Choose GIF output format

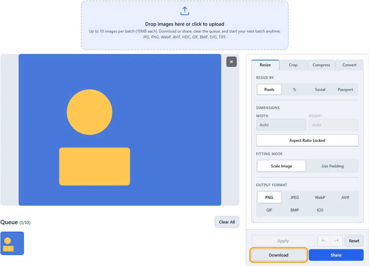[269, 210]
